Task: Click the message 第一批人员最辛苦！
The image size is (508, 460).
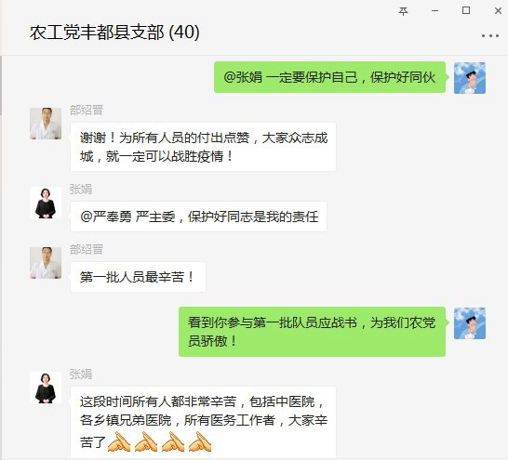Action: [x=138, y=277]
